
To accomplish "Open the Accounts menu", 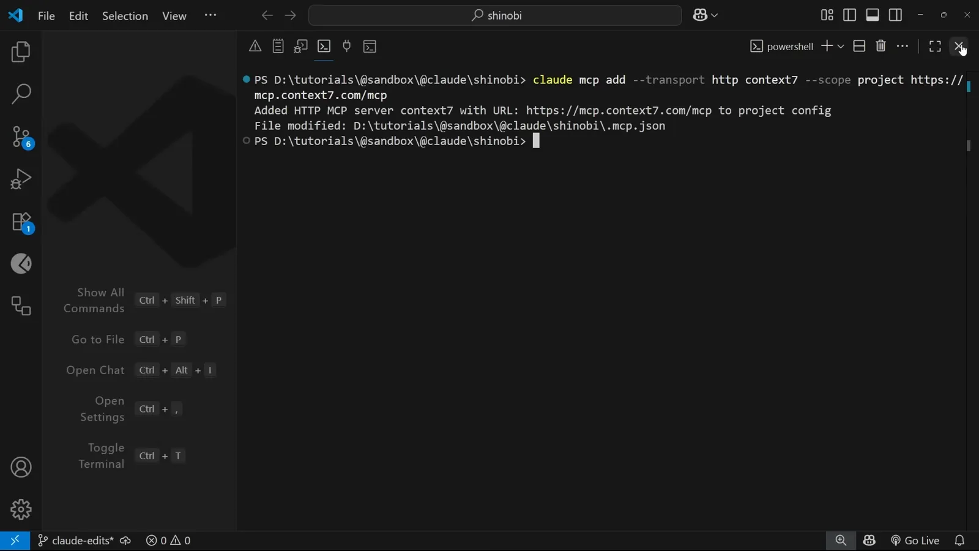I will (21, 468).
